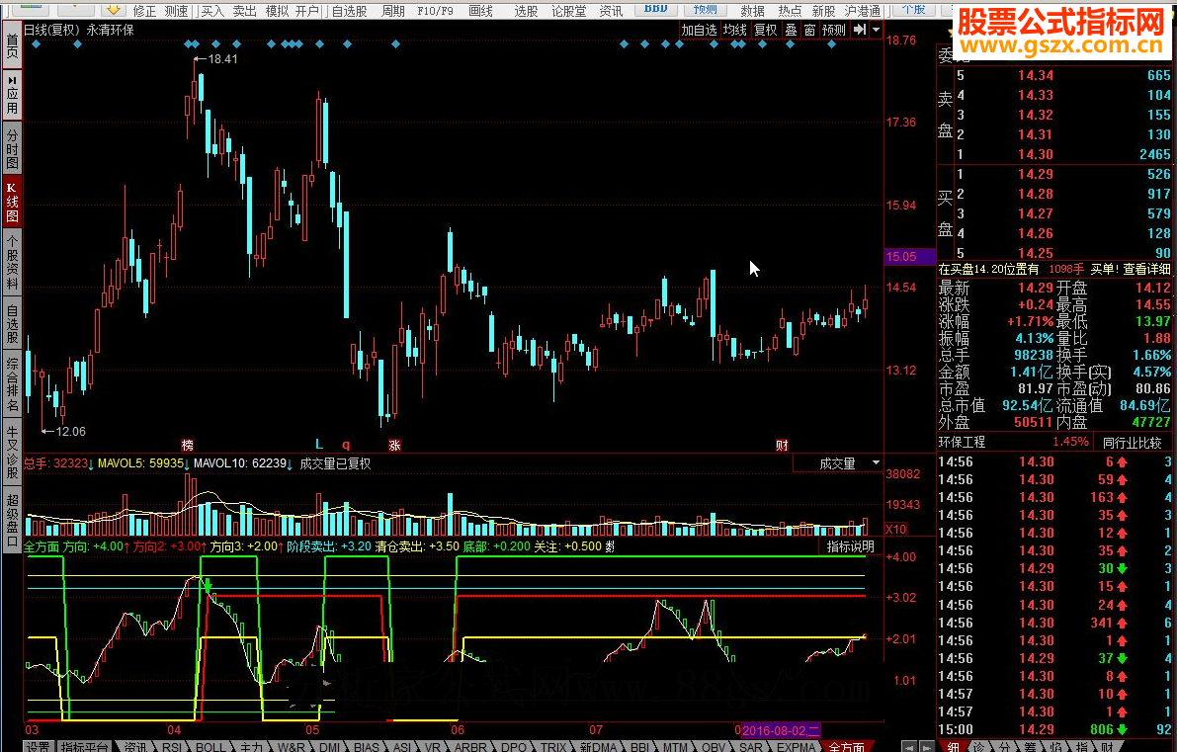Select the ARBR indicator tab
Screen dimensions: 1177x752
point(470,747)
